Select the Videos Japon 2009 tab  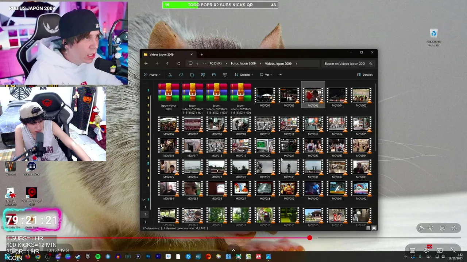(x=169, y=55)
